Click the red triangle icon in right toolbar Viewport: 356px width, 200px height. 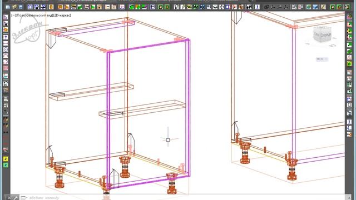coord(349,58)
